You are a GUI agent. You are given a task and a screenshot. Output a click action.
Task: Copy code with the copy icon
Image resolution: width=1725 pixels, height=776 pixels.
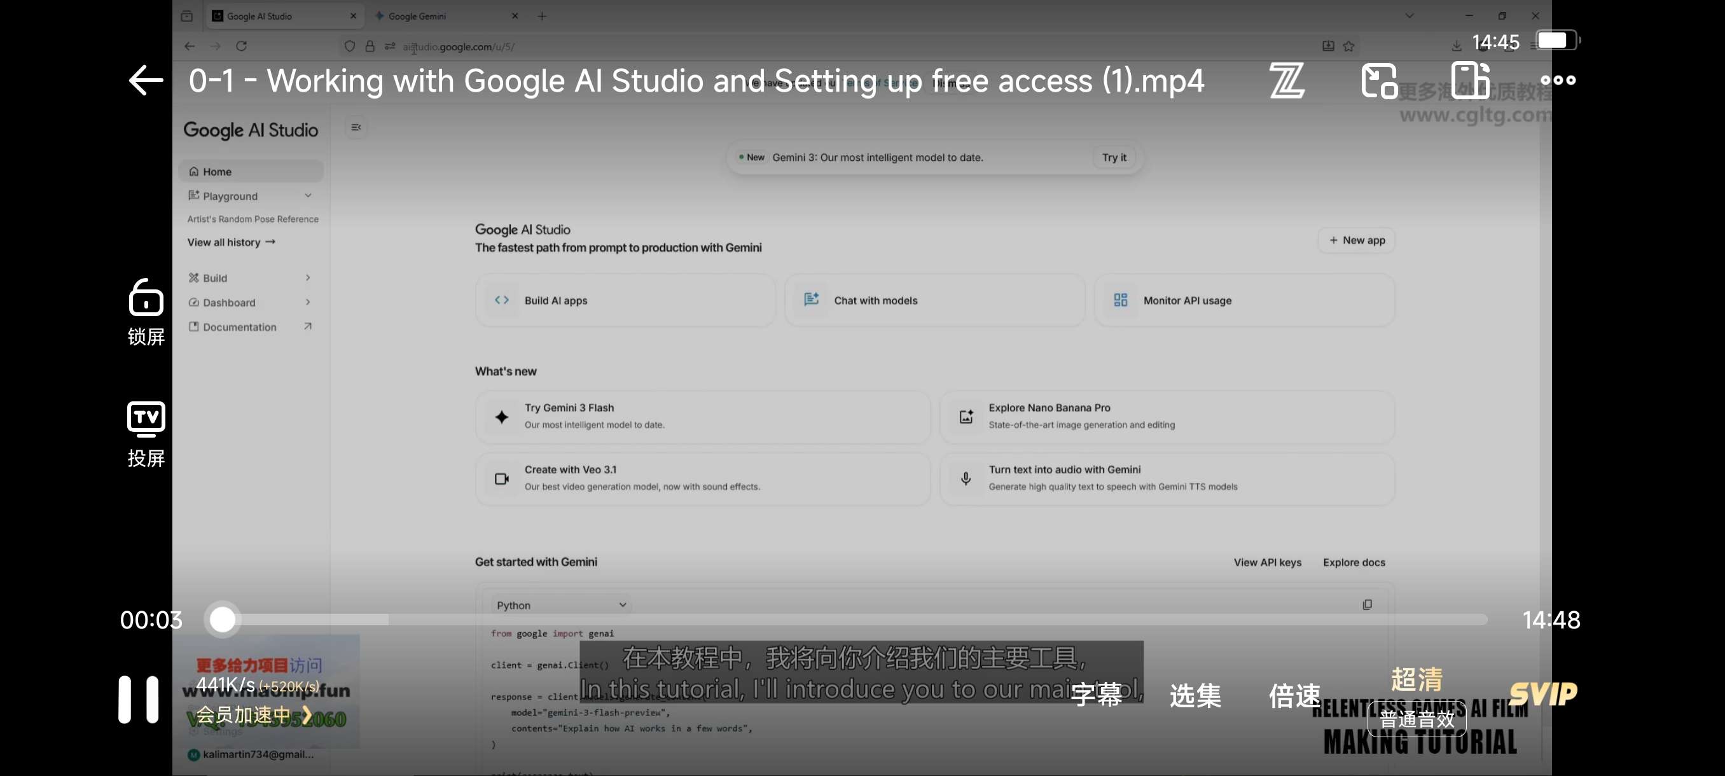click(x=1367, y=605)
